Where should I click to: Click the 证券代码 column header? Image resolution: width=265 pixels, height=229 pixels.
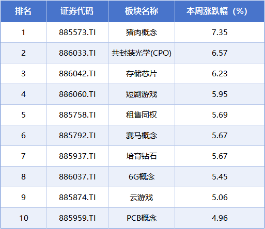[77, 11]
